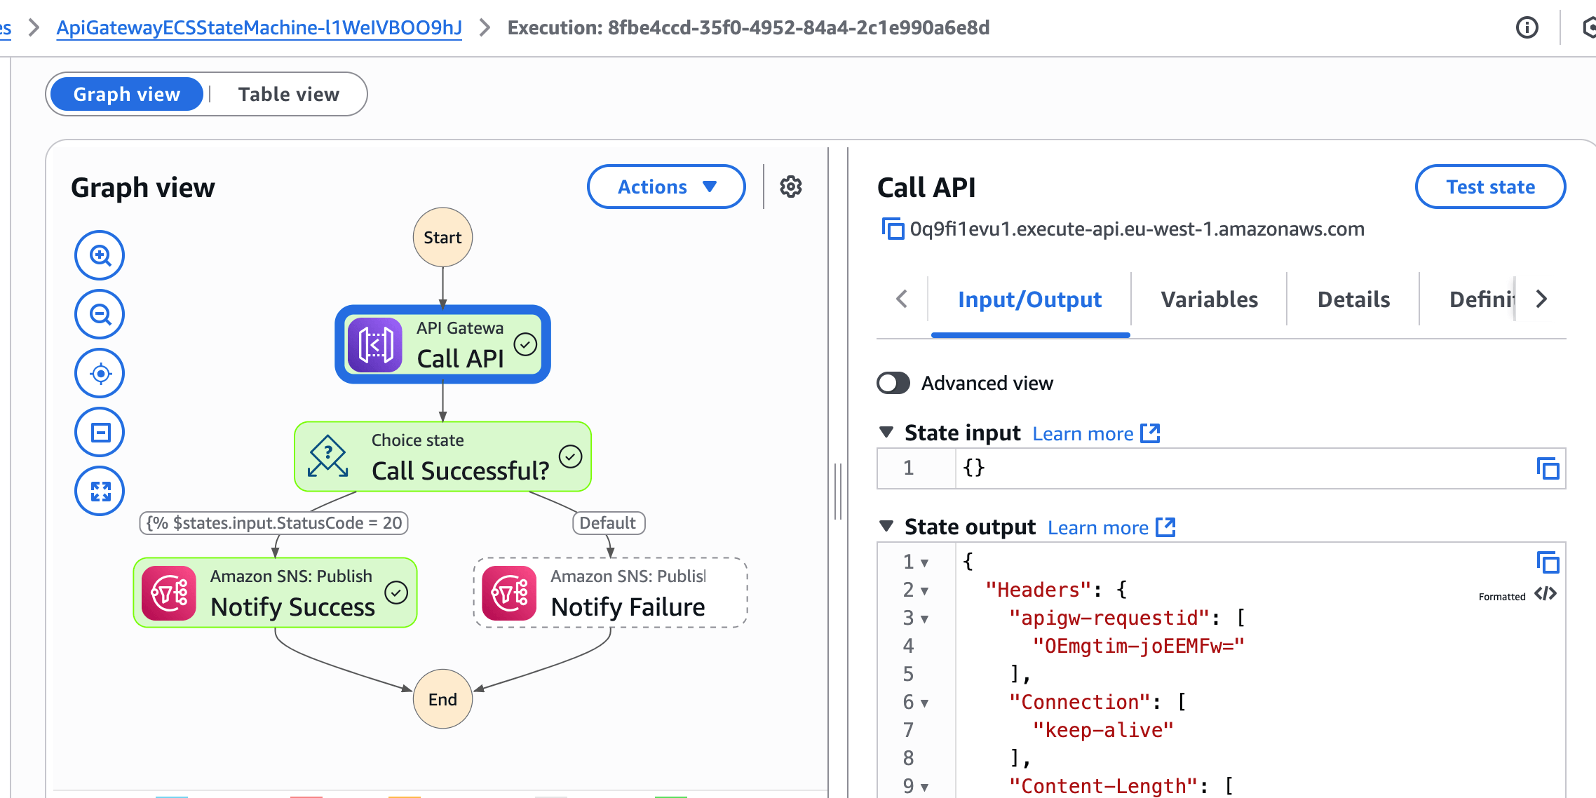Open the Details tab
The height and width of the screenshot is (798, 1596).
[x=1353, y=299]
